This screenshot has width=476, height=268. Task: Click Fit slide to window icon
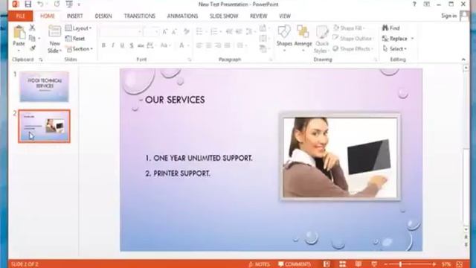(460, 264)
